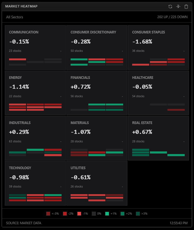Select the Financials sector tile
This screenshot has height=230, width=194.
[97, 92]
